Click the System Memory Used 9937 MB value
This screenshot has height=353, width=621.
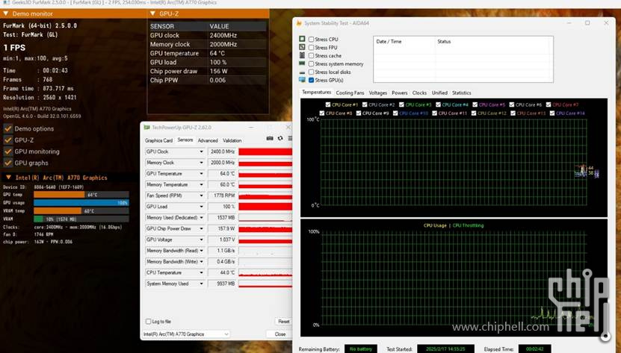(222, 284)
